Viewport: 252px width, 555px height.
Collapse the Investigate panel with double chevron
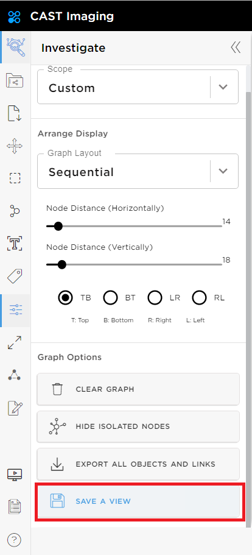click(x=236, y=48)
